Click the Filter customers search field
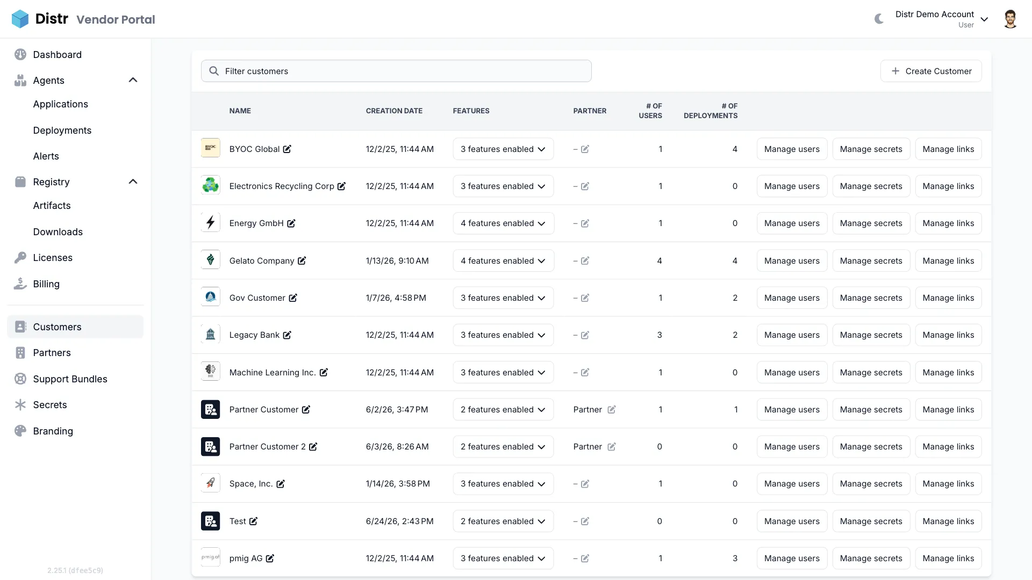Image resolution: width=1032 pixels, height=580 pixels. pos(396,71)
